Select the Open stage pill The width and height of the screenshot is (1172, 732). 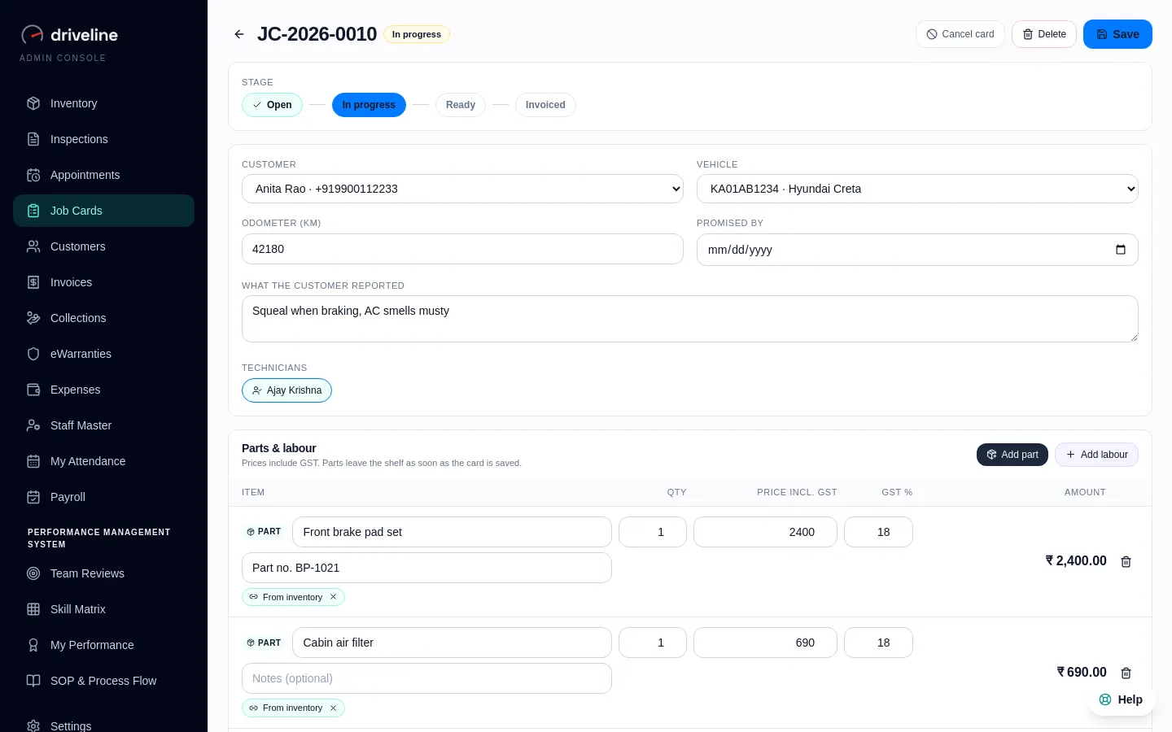pyautogui.click(x=272, y=105)
